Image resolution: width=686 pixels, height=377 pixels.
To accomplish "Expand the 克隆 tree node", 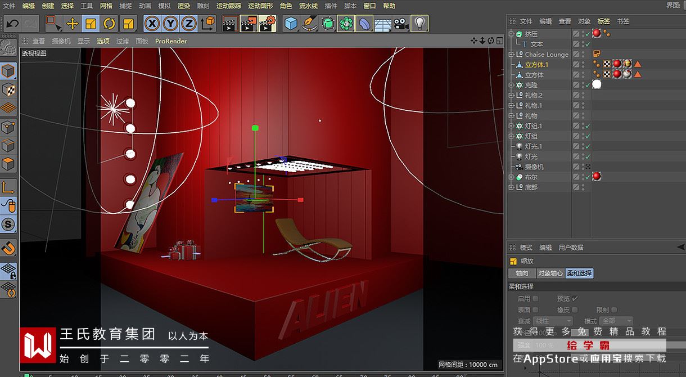I will [511, 85].
